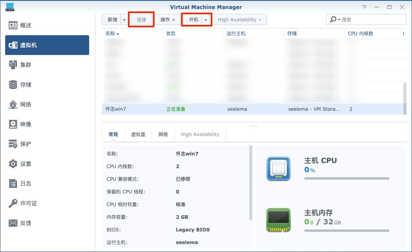Focus the 搜索 search field
Screen dimensions: 412x252
[x=373, y=19]
